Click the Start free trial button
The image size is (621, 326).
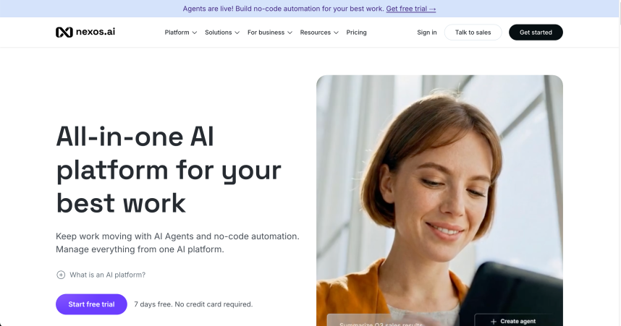[91, 304]
